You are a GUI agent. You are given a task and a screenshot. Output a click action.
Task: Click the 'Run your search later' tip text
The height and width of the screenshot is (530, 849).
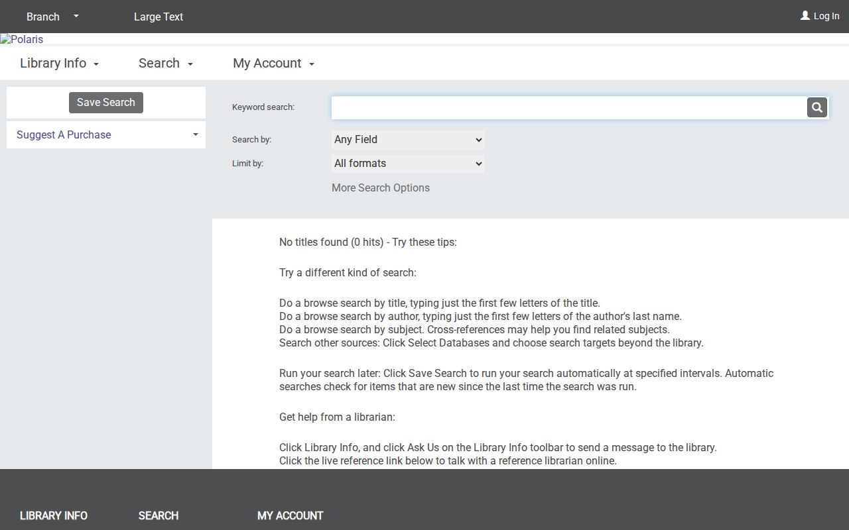(x=527, y=380)
